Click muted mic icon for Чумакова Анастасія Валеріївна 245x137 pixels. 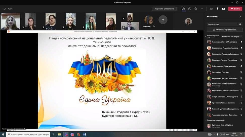(241, 115)
